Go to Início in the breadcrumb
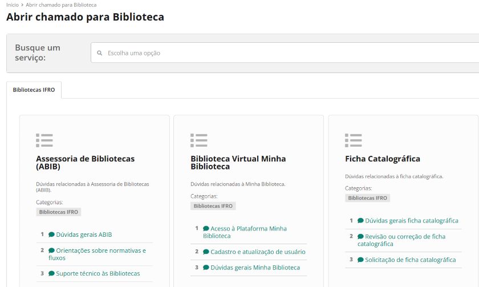479x287 pixels. click(12, 5)
